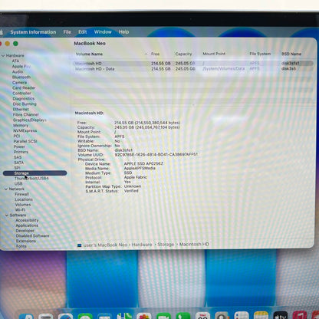Open the System Information app menu
Screen dimensions: 319x319
tap(33, 32)
